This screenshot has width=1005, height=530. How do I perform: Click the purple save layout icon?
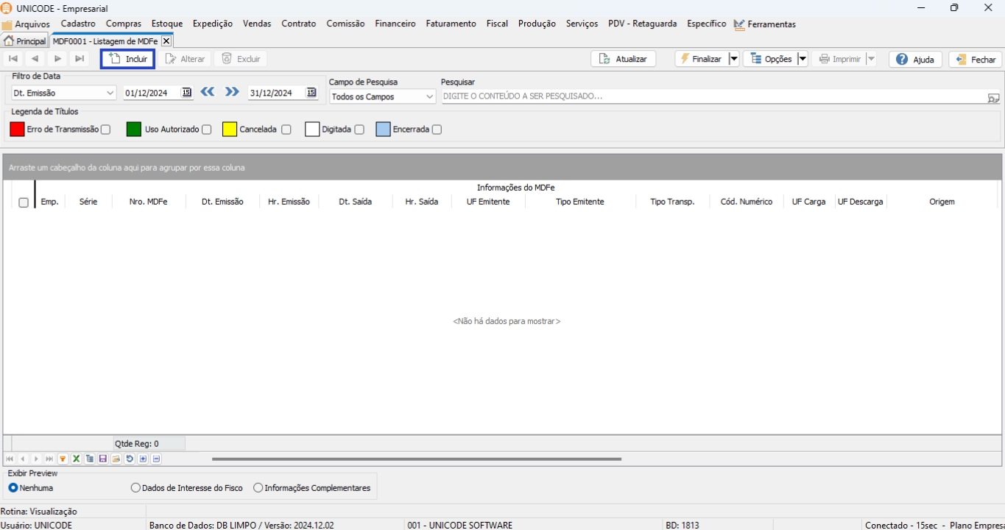click(103, 459)
